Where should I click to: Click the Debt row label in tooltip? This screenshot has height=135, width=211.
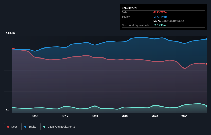125,12
